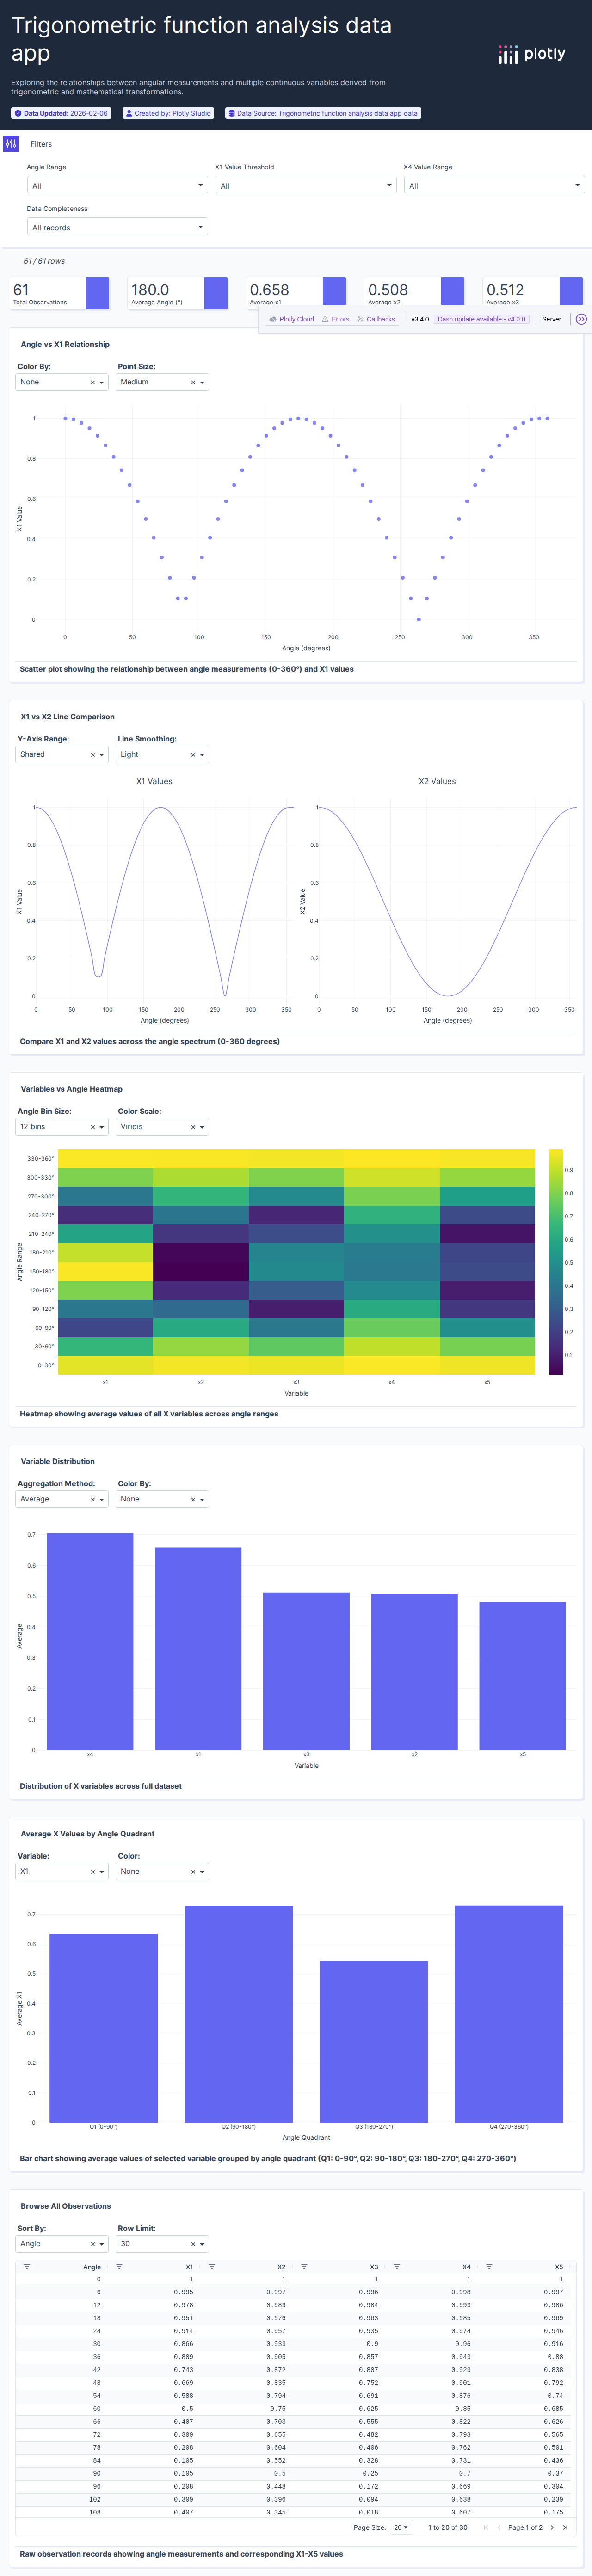The width and height of the screenshot is (592, 2576).
Task: Clear the Aggregation Method selection
Action: coord(93,1499)
